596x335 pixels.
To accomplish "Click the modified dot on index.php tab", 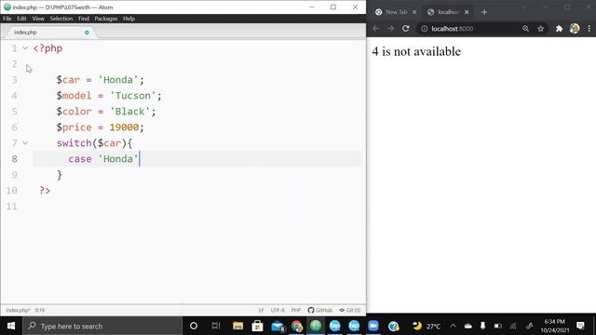I will (87, 33).
